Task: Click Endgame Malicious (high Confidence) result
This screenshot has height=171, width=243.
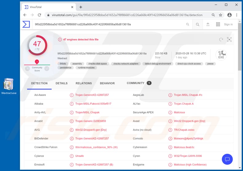Action: [190, 165]
